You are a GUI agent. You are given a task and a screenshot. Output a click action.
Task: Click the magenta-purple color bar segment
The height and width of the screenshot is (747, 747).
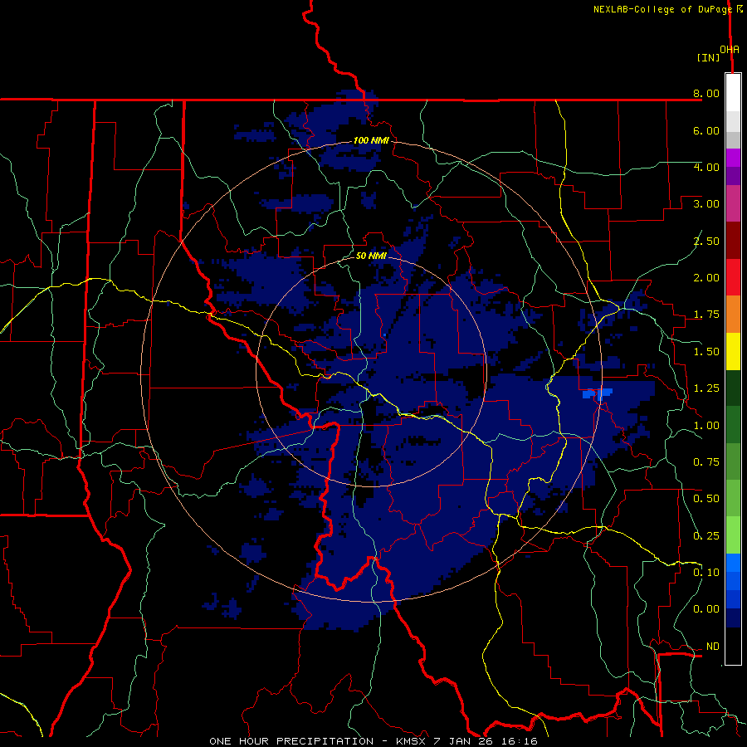pyautogui.click(x=733, y=158)
